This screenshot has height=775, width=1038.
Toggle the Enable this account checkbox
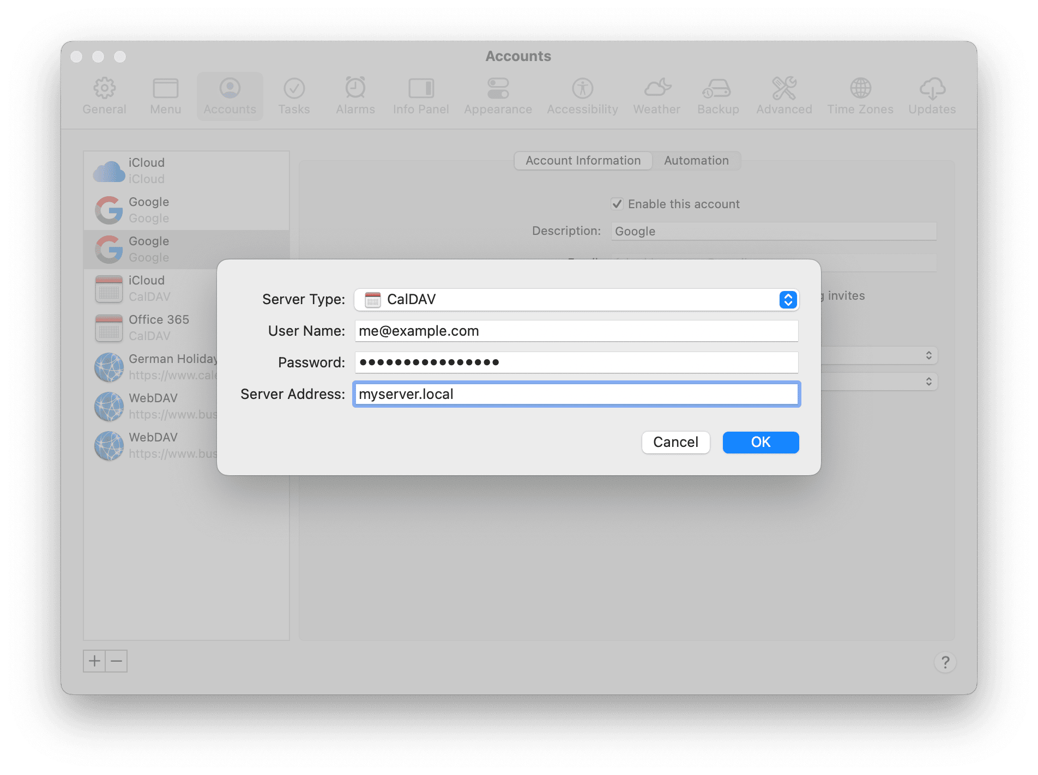click(x=617, y=204)
